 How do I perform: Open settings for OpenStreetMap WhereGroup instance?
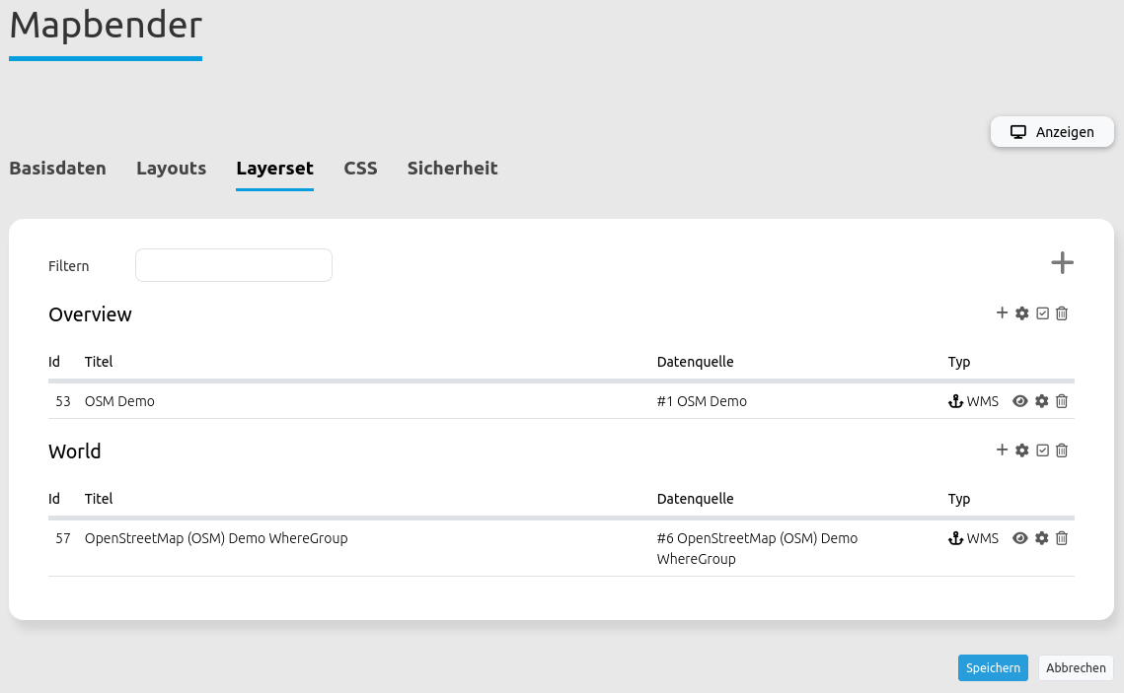point(1041,538)
